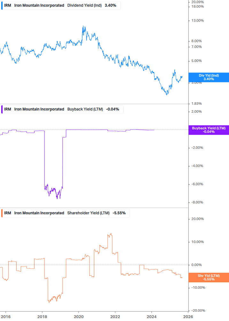The width and height of the screenshot is (229, 321).
Task: Click IRM ticker in Buyback Yield legend
Action: (8, 109)
